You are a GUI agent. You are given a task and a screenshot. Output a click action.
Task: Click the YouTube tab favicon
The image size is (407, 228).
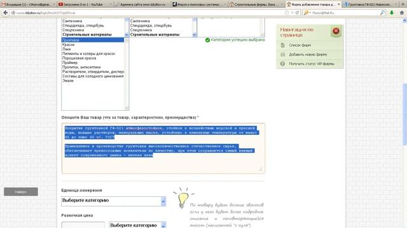point(61,4)
